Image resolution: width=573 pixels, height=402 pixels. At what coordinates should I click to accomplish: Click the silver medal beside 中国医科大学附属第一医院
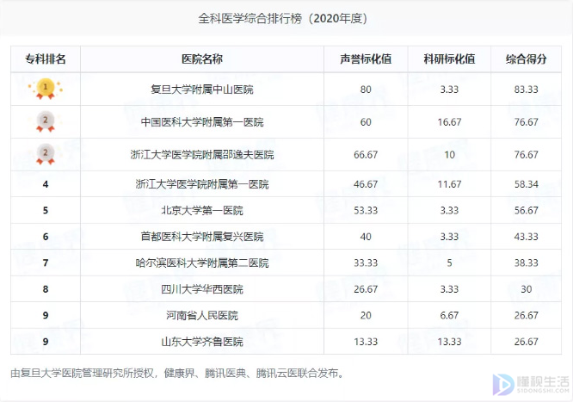point(46,121)
